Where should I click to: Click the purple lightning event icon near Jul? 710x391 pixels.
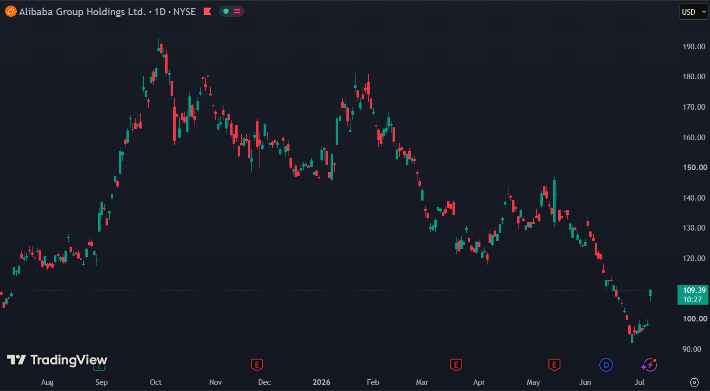pos(649,364)
